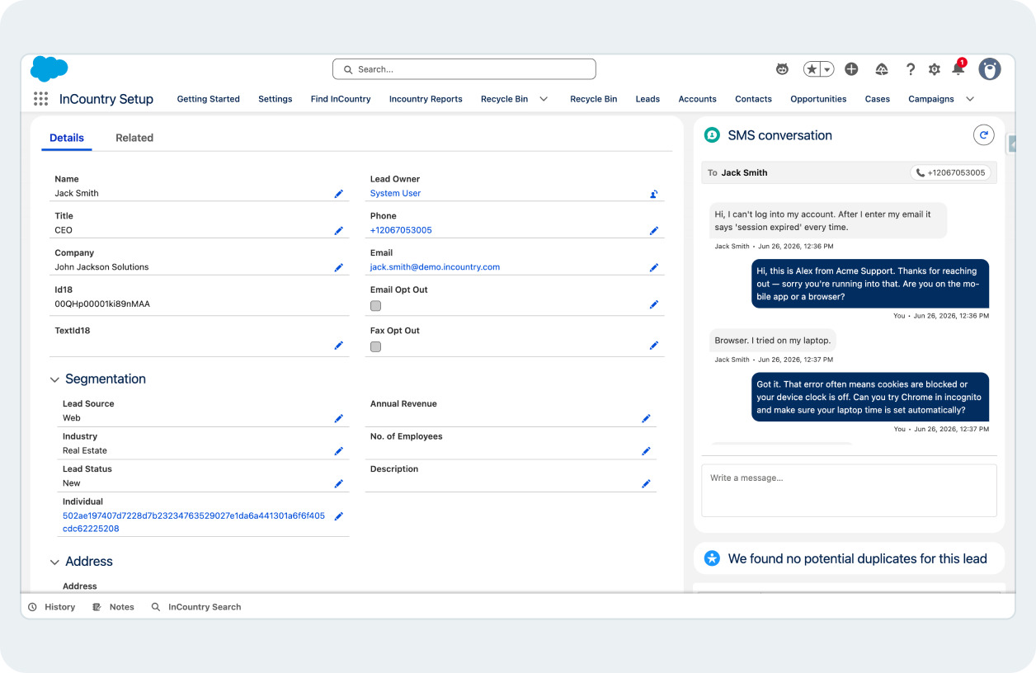1036x673 pixels.
Task: Open the Help question mark
Action: click(911, 69)
